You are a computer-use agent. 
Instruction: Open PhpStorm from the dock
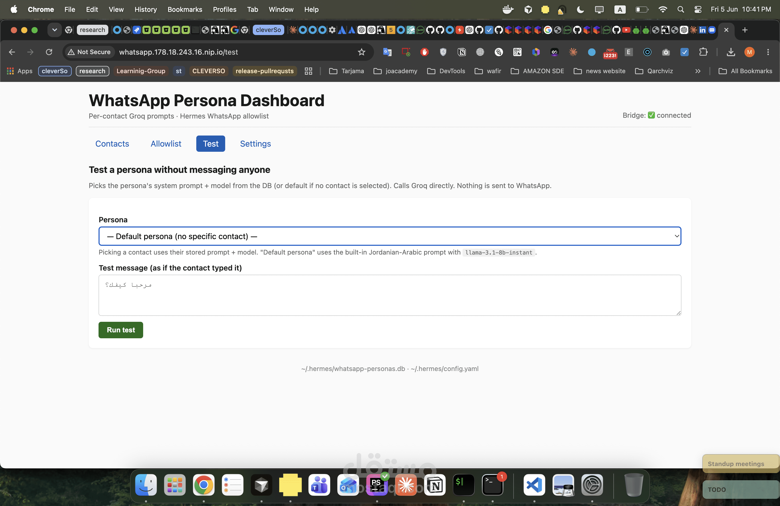[x=377, y=485]
